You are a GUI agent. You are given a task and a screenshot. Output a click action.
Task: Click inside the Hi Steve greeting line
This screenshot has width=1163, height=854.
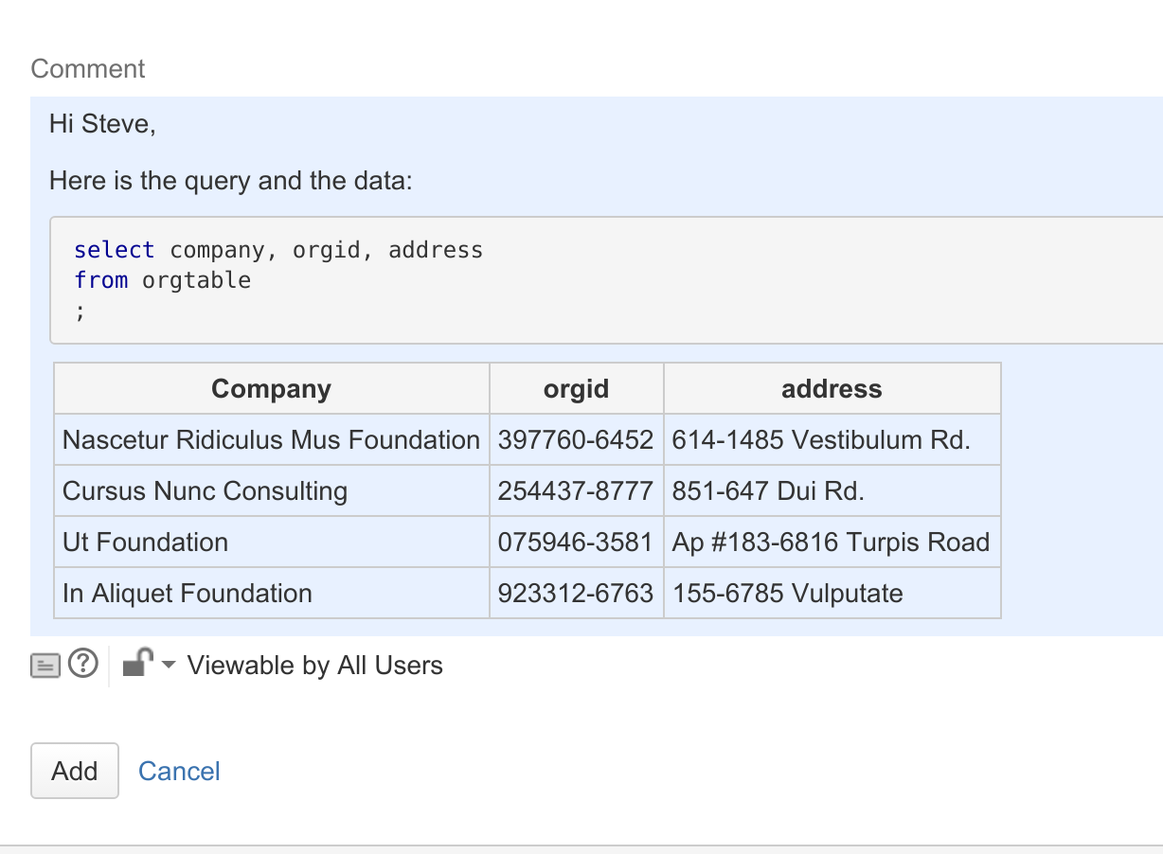click(102, 124)
